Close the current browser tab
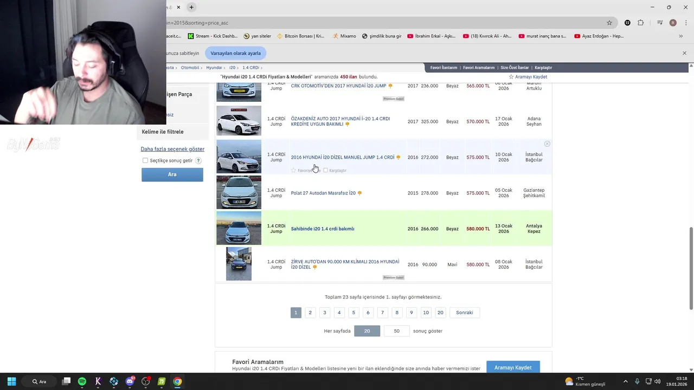 [x=178, y=7]
